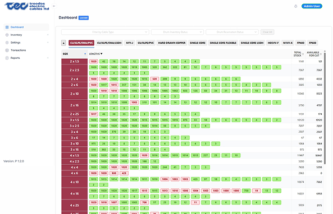The height and width of the screenshot is (214, 333).
Task: Click green 244 chip in 4 x 4 row
Action: (165, 167)
